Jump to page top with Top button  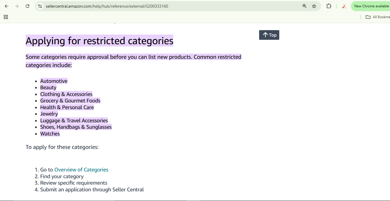(x=269, y=35)
